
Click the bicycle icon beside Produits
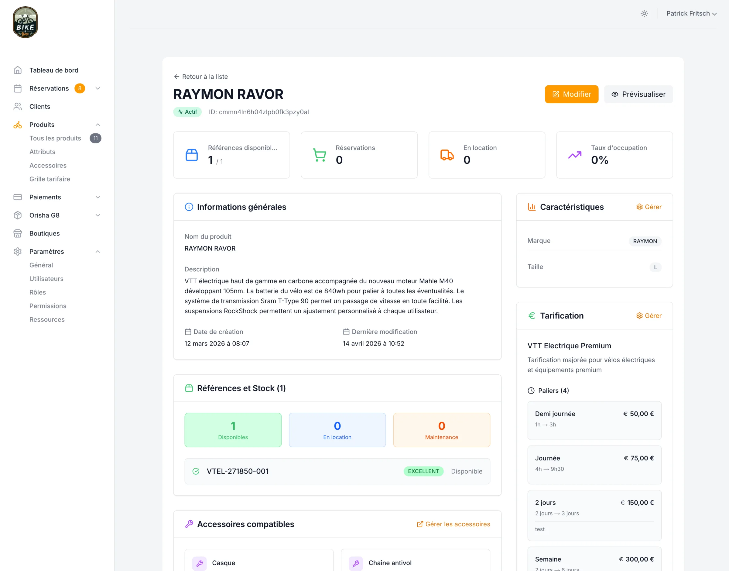[18, 125]
